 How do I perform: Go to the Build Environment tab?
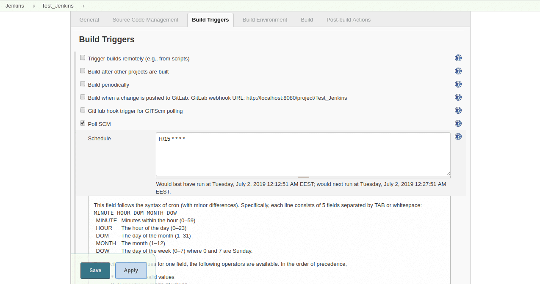(x=265, y=20)
